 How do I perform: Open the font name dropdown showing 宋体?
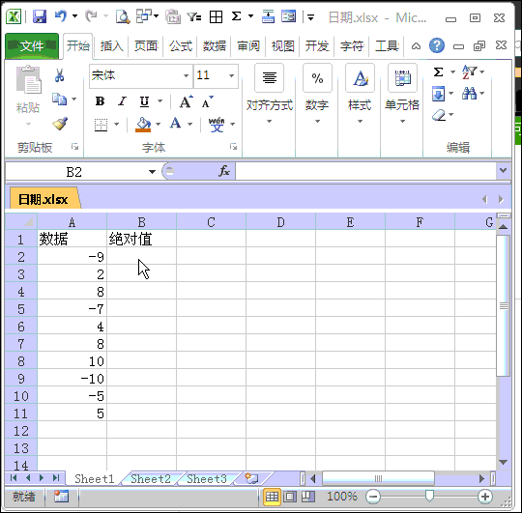click(x=187, y=76)
